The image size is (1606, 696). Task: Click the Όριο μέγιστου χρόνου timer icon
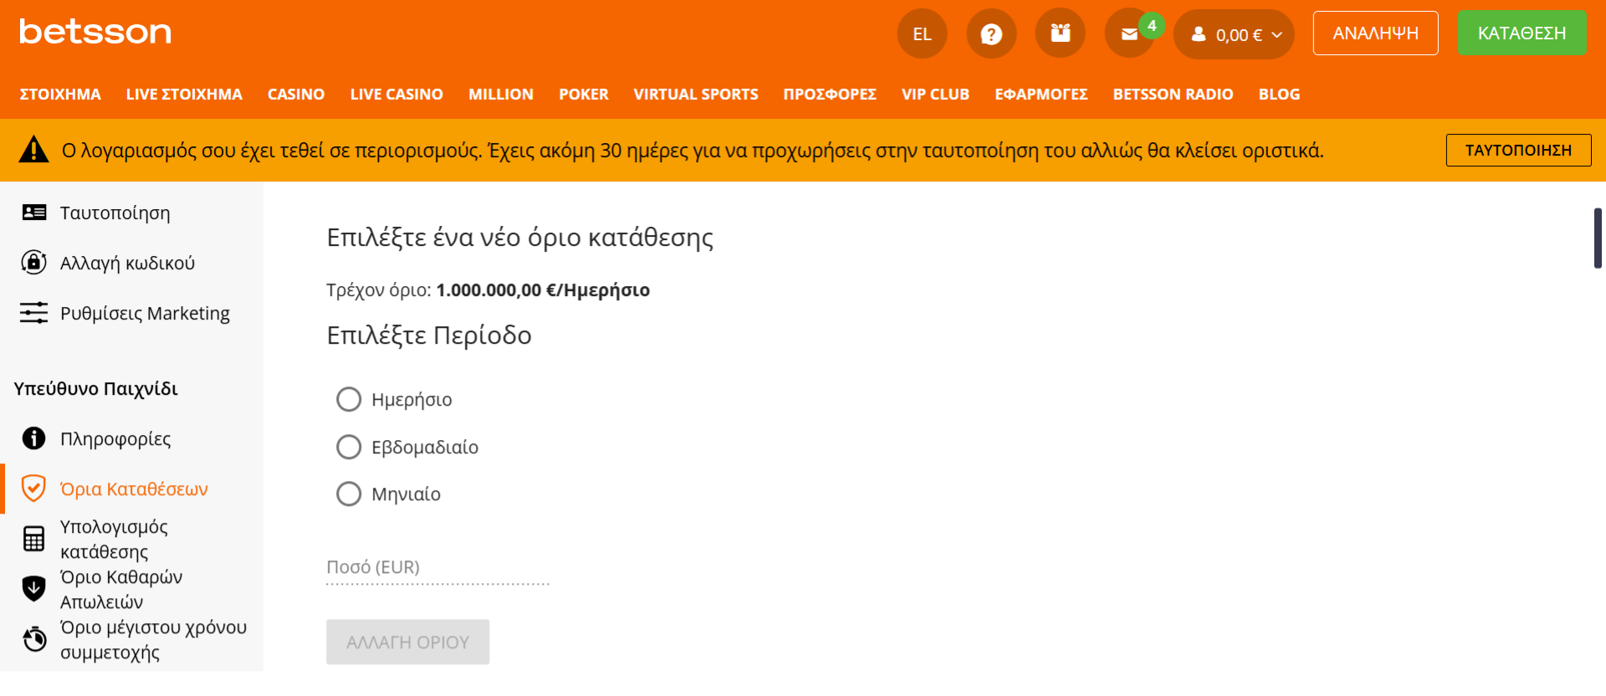34,639
